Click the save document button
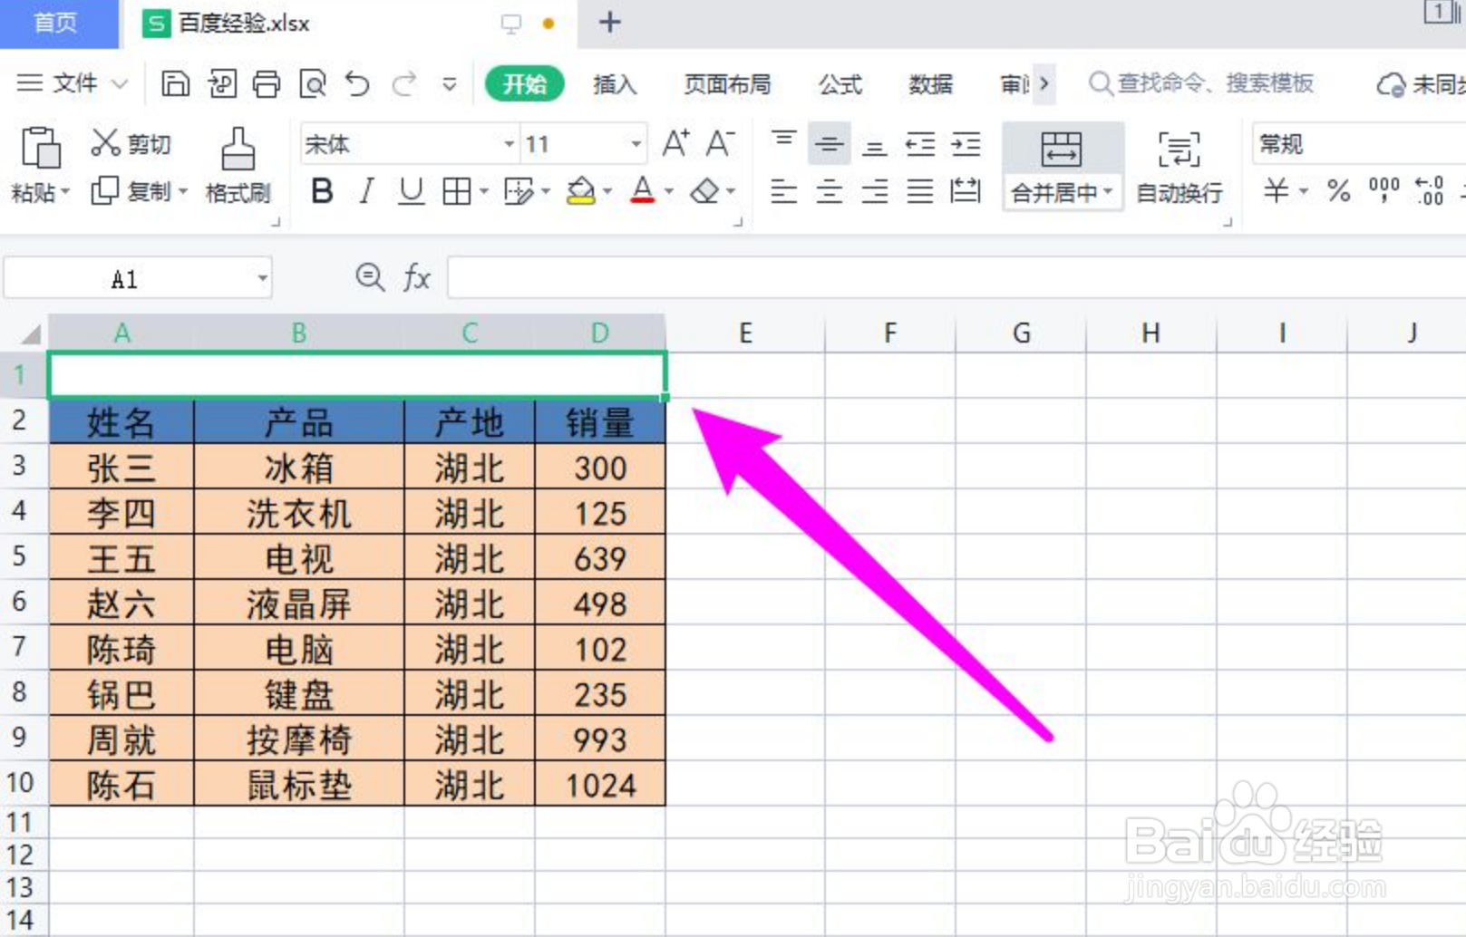The height and width of the screenshot is (937, 1466). (x=175, y=83)
